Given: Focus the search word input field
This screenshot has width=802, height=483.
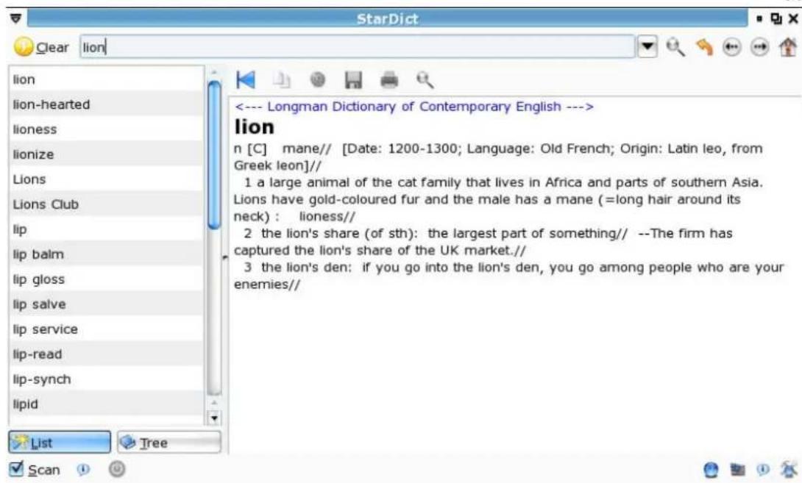Looking at the screenshot, I should 357,47.
